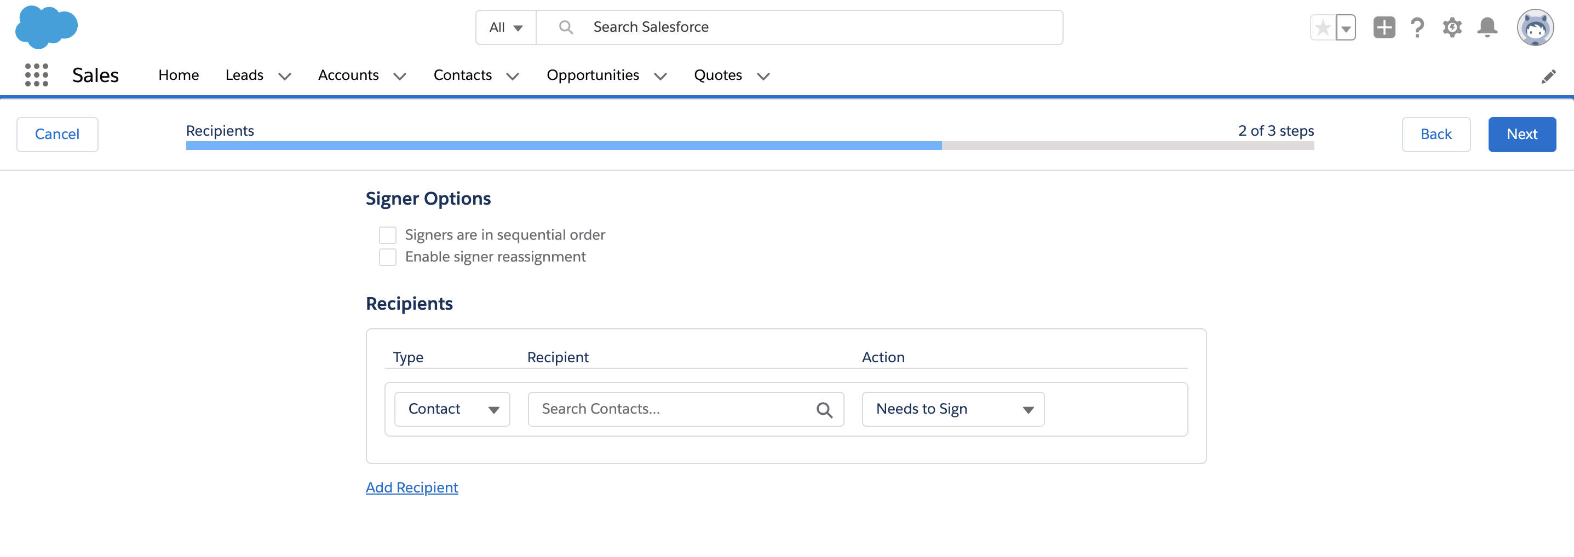Check Enable signer reassignment box

tap(387, 257)
